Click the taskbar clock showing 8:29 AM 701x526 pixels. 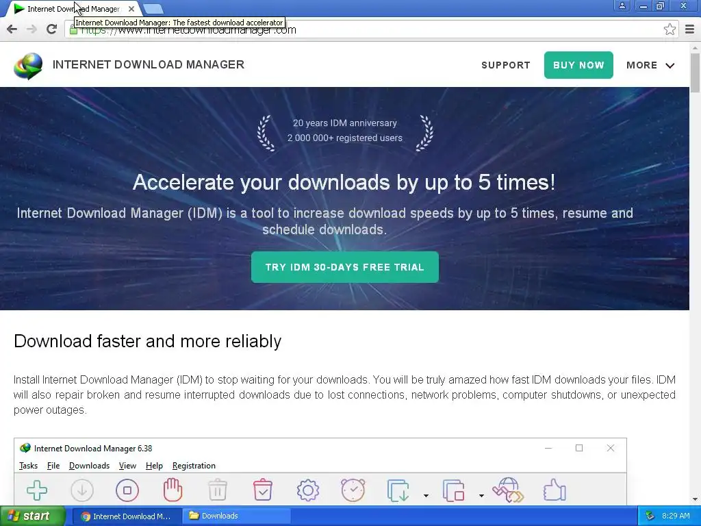[676, 516]
